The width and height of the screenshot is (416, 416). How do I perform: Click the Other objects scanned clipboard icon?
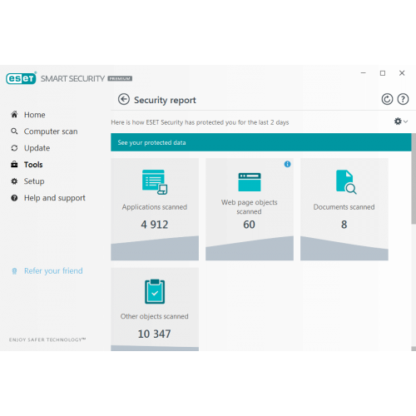point(155,291)
